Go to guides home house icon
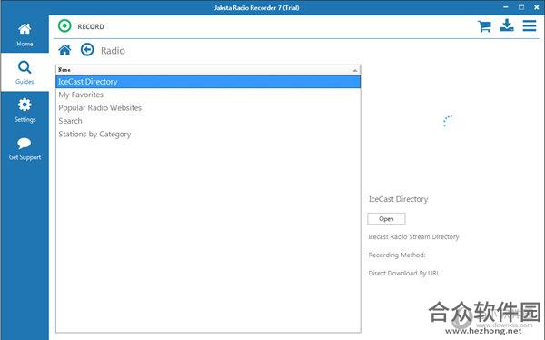The height and width of the screenshot is (340, 545). (x=64, y=50)
